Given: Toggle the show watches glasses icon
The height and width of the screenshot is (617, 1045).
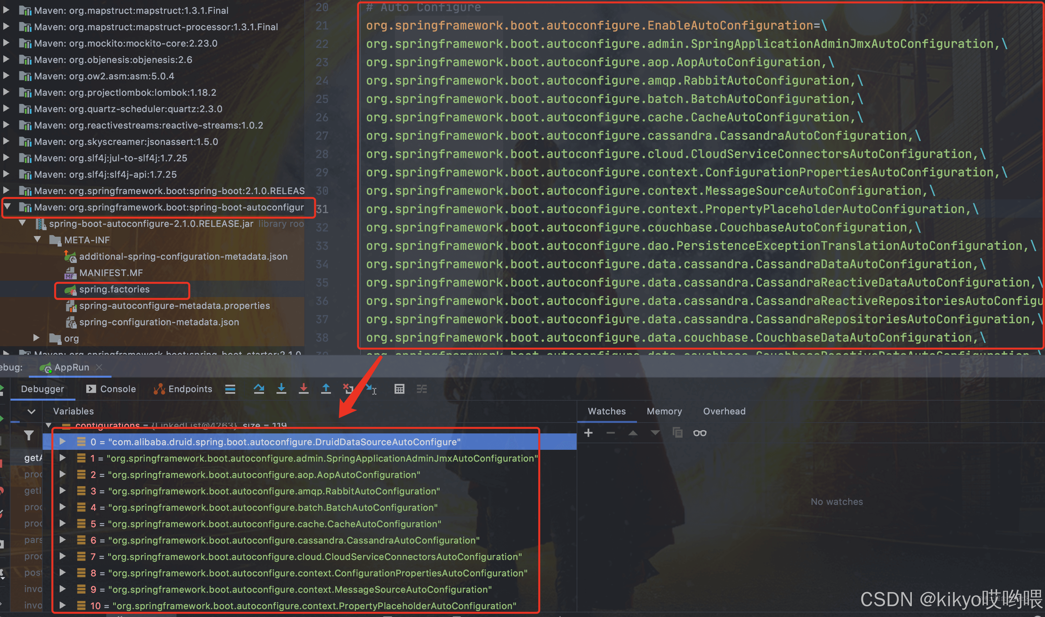Looking at the screenshot, I should click(x=699, y=433).
